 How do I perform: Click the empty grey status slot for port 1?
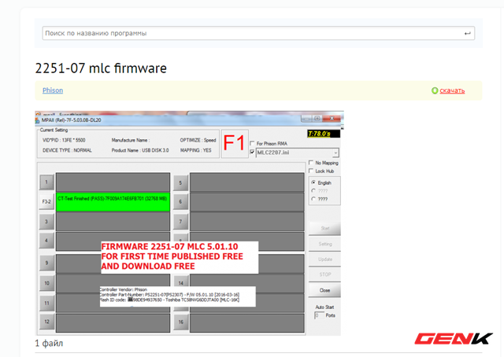click(x=113, y=182)
